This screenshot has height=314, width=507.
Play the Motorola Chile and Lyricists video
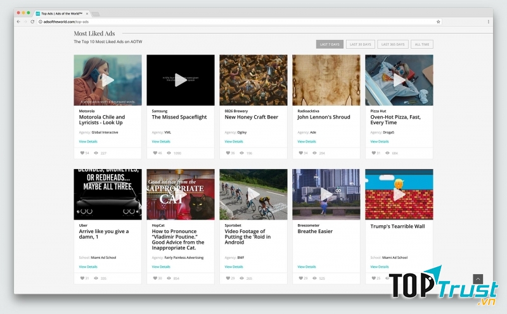108,80
